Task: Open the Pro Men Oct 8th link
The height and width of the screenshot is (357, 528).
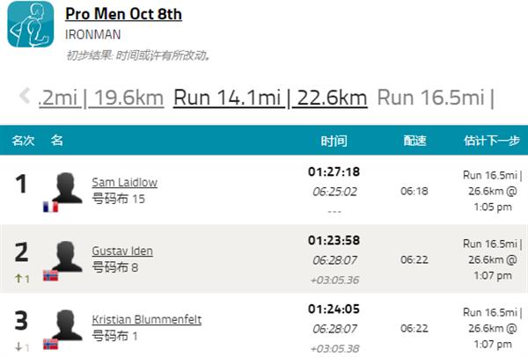Action: 123,15
